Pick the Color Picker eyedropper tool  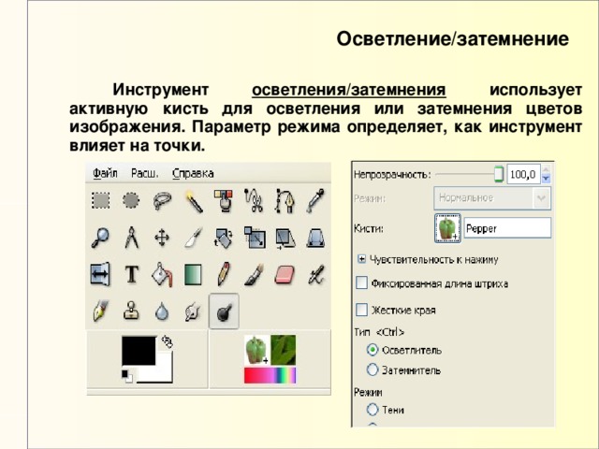(315, 200)
